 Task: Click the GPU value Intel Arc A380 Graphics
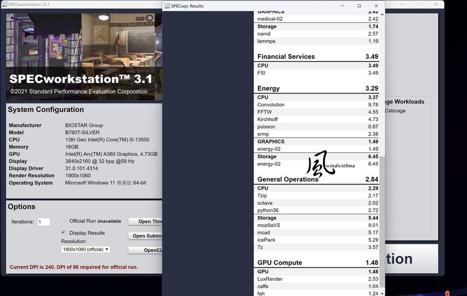(111, 154)
